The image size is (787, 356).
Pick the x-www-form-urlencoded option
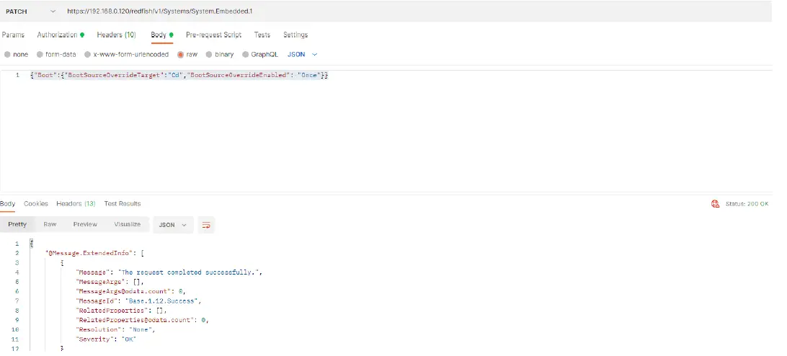tap(88, 54)
